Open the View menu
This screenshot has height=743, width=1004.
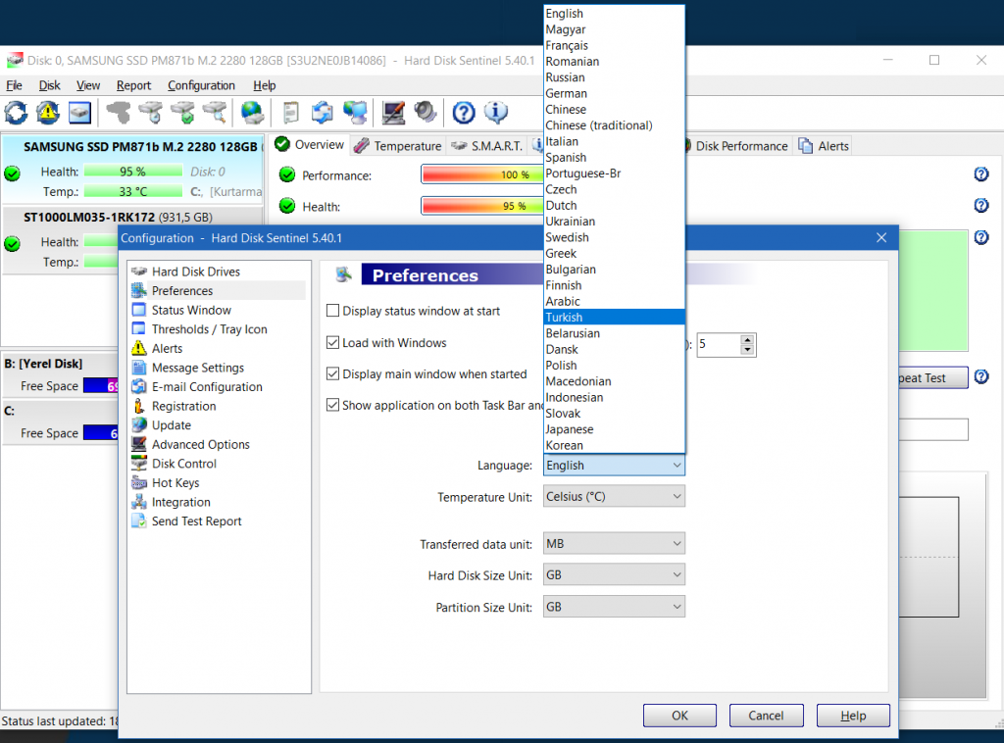tap(87, 85)
